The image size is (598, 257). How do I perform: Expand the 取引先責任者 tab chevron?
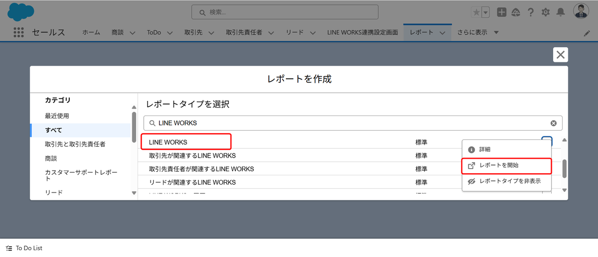271,33
